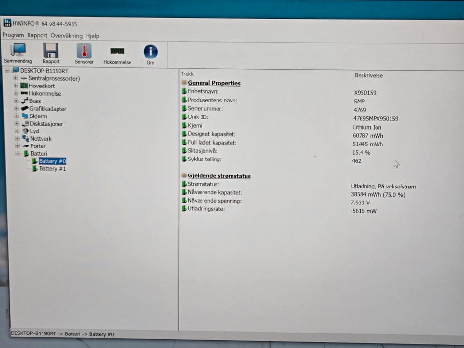This screenshot has width=464, height=348.
Task: Expand the Nettverk node
Action: tap(17, 138)
